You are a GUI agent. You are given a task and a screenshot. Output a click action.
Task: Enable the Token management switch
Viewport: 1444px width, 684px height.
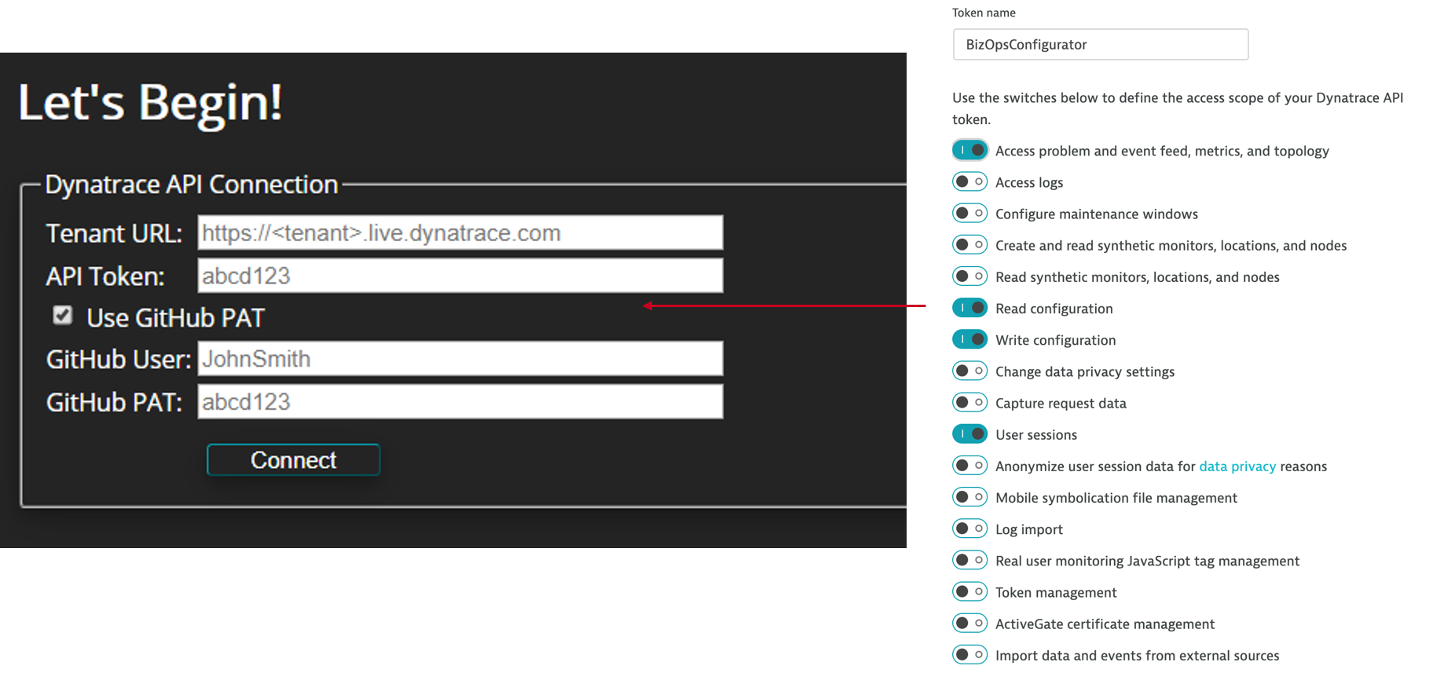[969, 591]
